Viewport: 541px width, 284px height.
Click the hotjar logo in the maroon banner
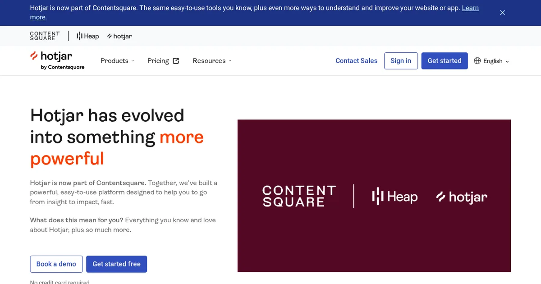tap(462, 197)
